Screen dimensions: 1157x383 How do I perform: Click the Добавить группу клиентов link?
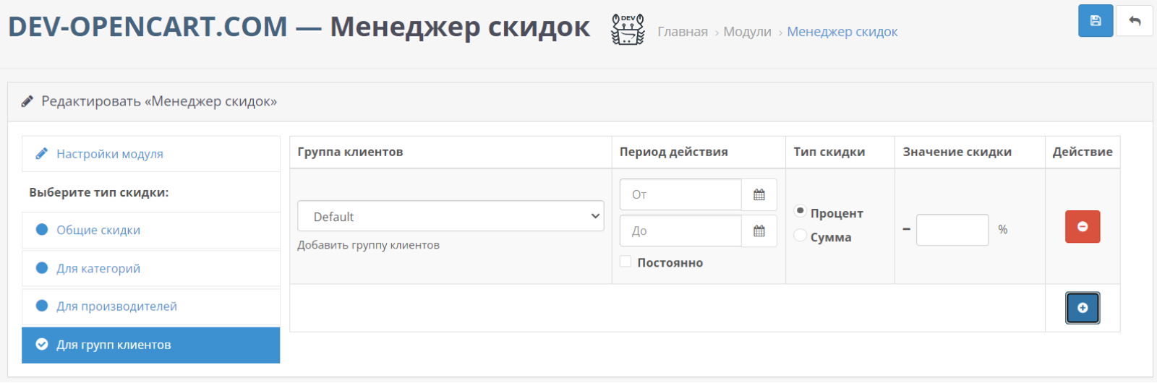368,245
